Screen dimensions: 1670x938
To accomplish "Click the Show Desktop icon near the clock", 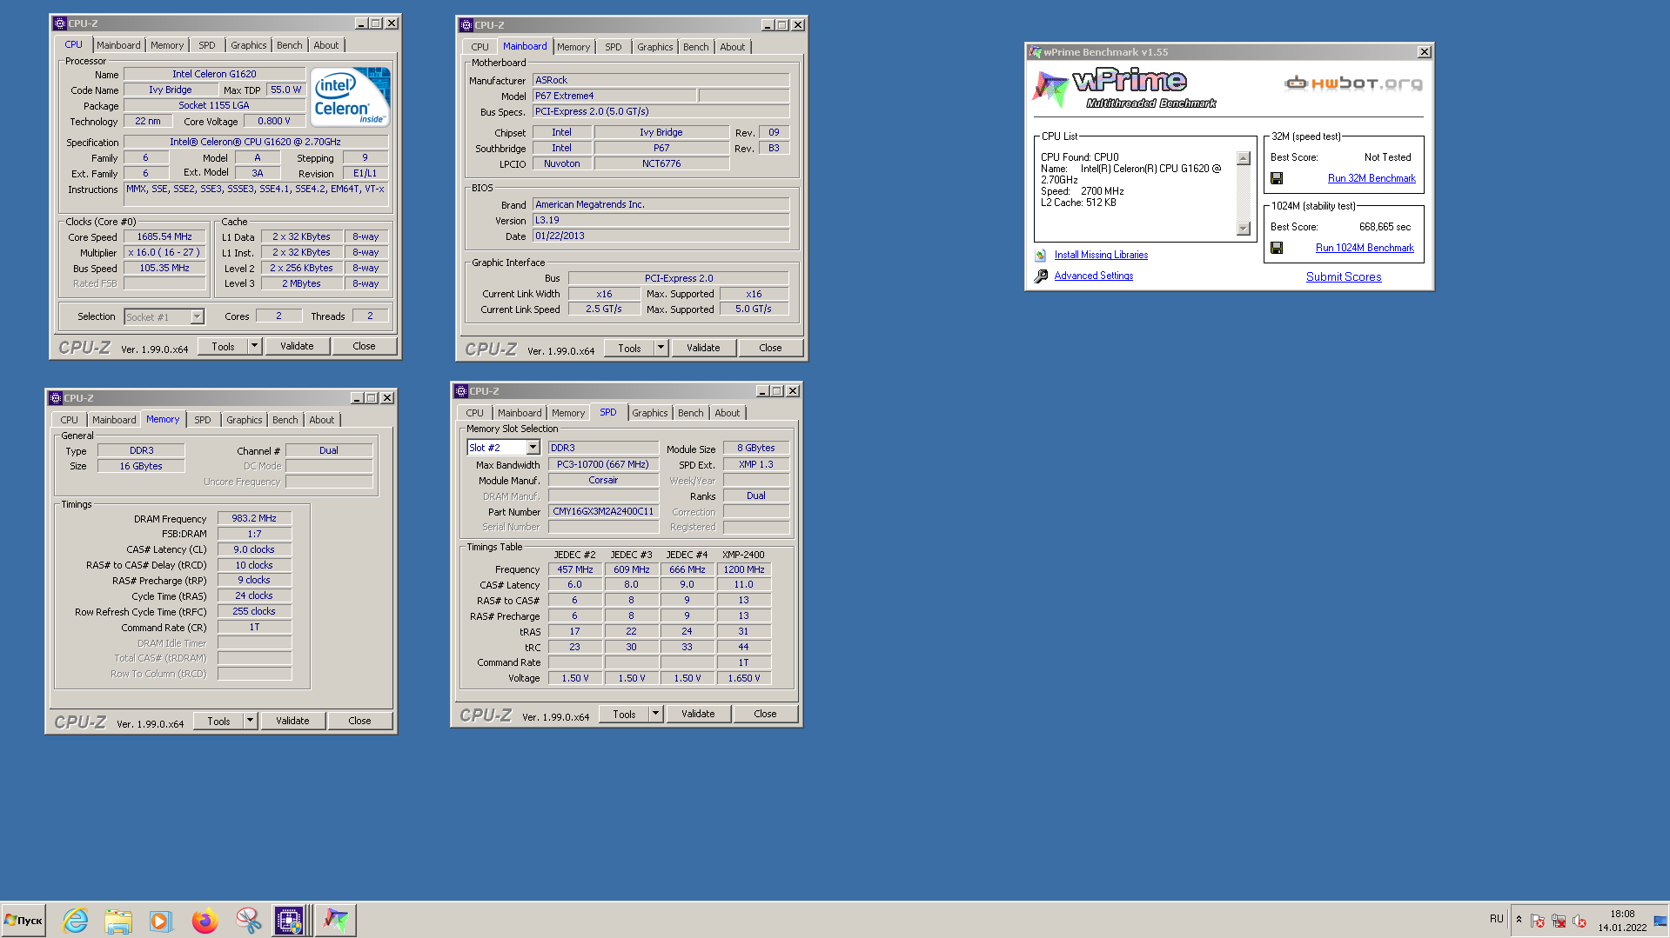I will pyautogui.click(x=1660, y=920).
